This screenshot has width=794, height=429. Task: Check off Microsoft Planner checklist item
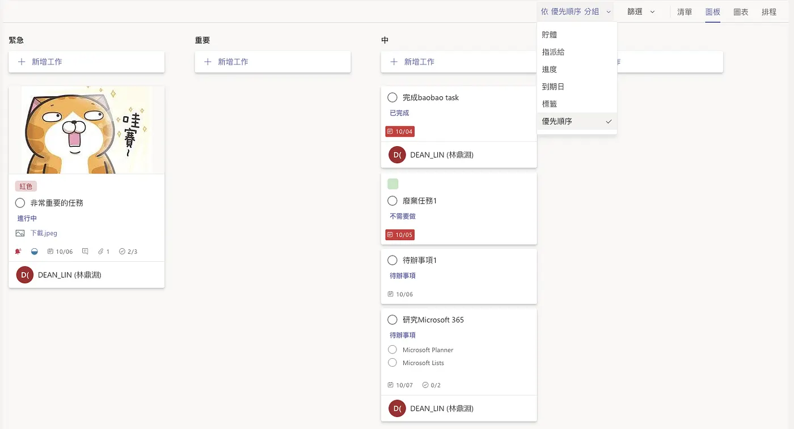pyautogui.click(x=392, y=350)
